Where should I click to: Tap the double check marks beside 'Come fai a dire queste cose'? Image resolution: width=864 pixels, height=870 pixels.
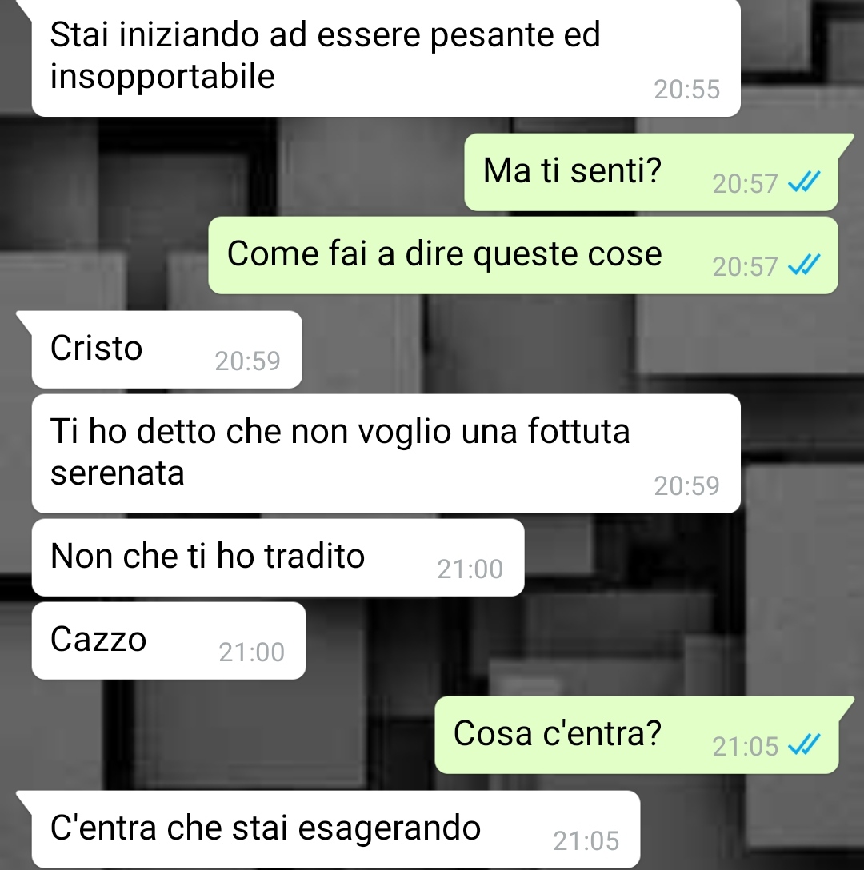[804, 265]
